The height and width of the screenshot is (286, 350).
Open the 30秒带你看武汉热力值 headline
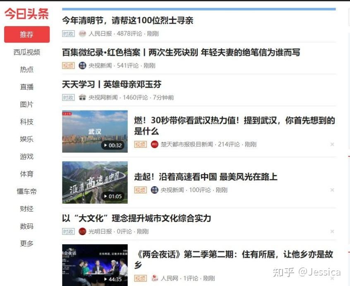tap(235, 126)
